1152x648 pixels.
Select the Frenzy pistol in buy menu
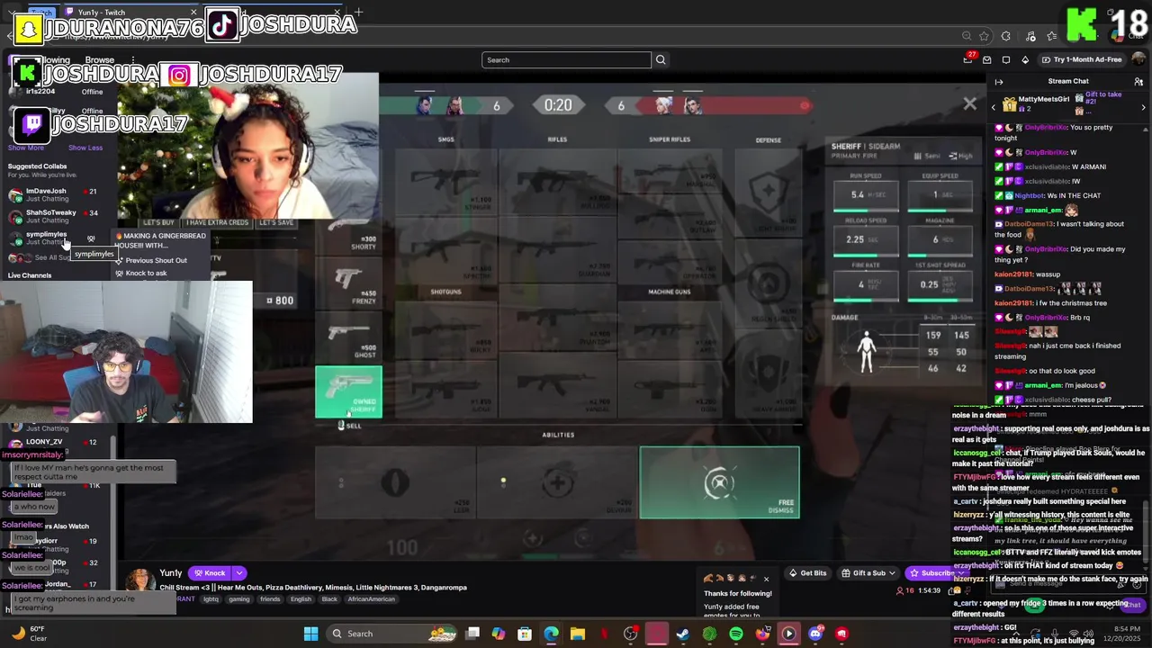(349, 284)
